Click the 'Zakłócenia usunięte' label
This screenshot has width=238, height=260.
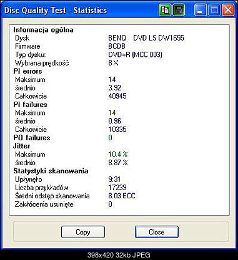click(x=44, y=205)
